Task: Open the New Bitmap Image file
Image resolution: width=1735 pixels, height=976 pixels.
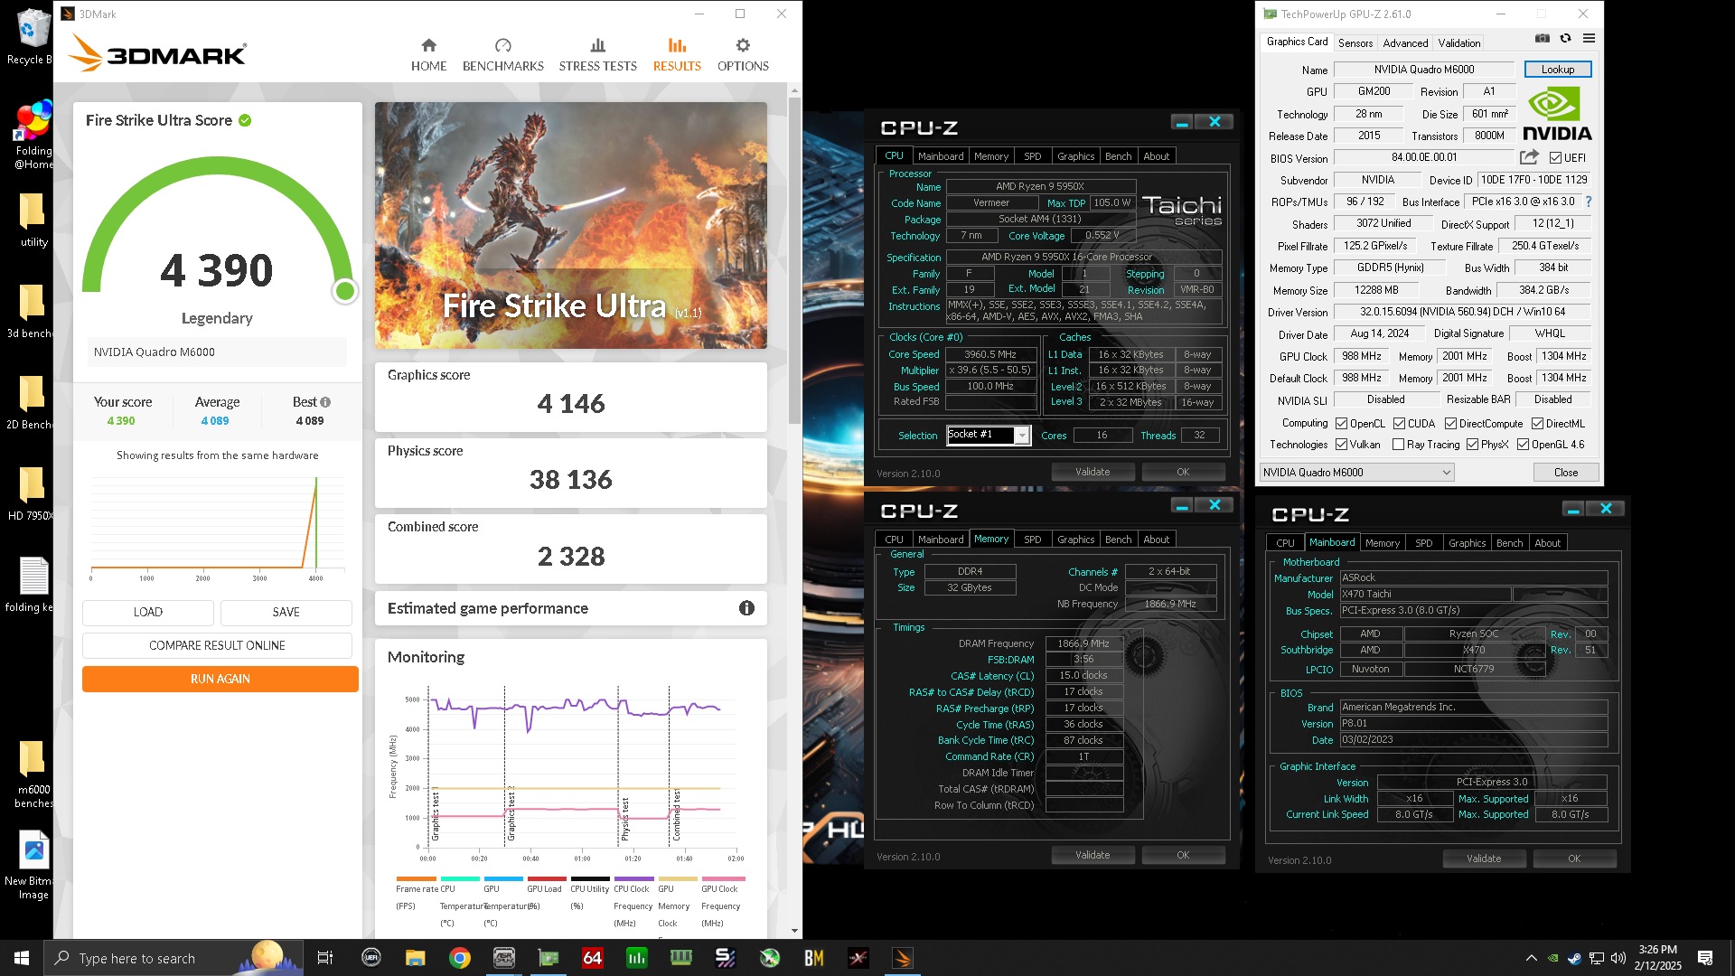Action: (33, 865)
